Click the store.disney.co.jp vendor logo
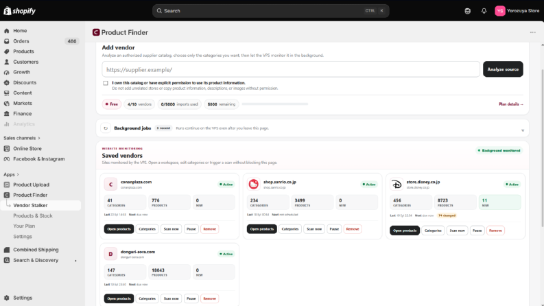The width and height of the screenshot is (544, 306). click(397, 185)
